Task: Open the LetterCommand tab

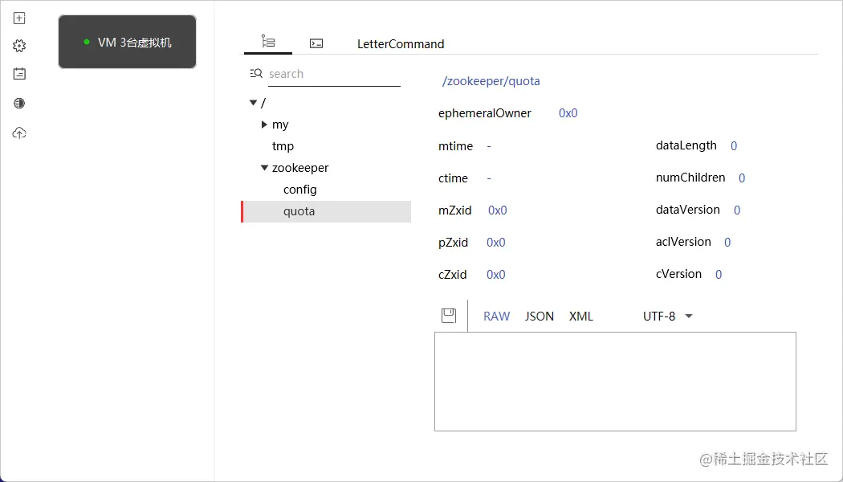Action: [401, 44]
